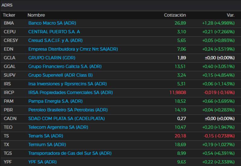Sort by the Cotización column header

click(x=175, y=15)
